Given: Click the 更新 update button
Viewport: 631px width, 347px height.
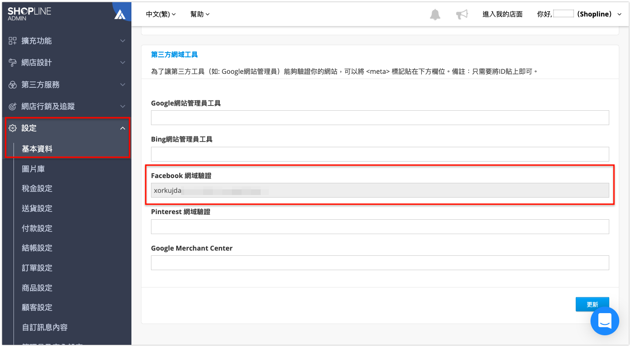Looking at the screenshot, I should point(592,304).
